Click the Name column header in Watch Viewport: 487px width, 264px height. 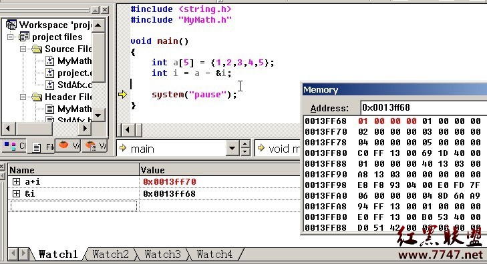73,170
